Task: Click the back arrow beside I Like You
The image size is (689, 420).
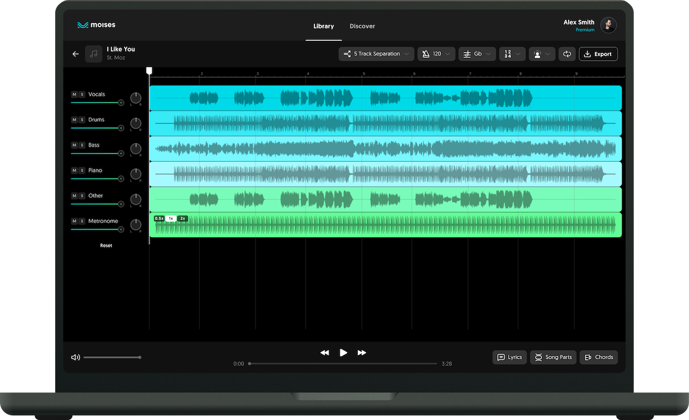Action: [x=75, y=53]
